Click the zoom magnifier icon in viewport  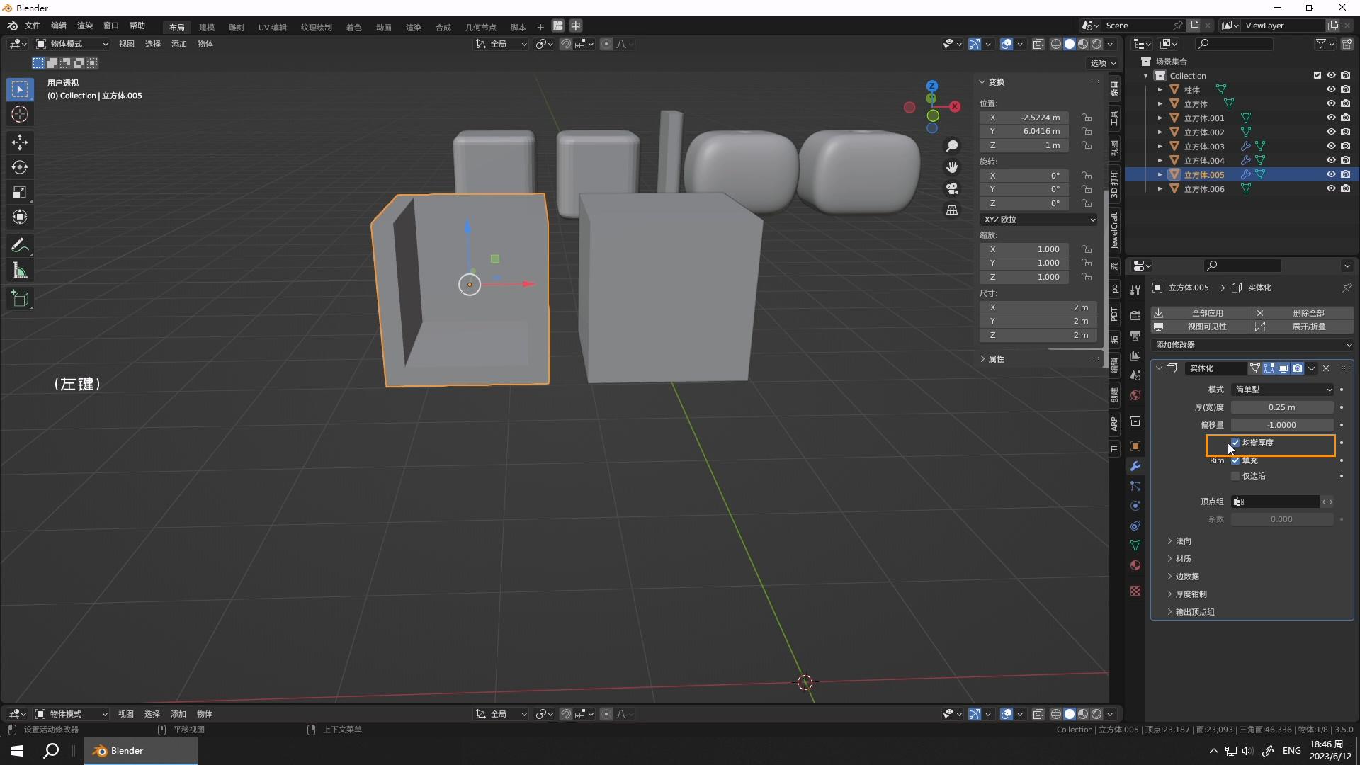coord(952,145)
